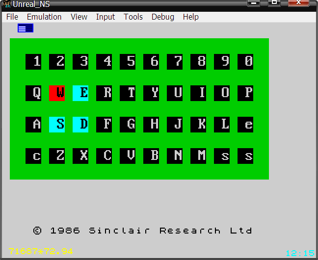Viewport: 318px width, 260px height.
Task: Click the 1986 Sinclair Research Ltd text
Action: [x=151, y=231]
